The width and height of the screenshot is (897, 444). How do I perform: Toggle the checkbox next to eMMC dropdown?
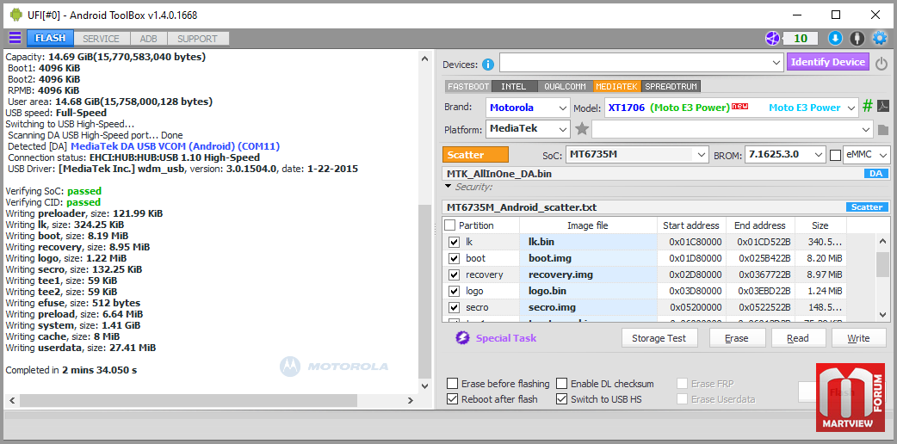[x=836, y=155]
